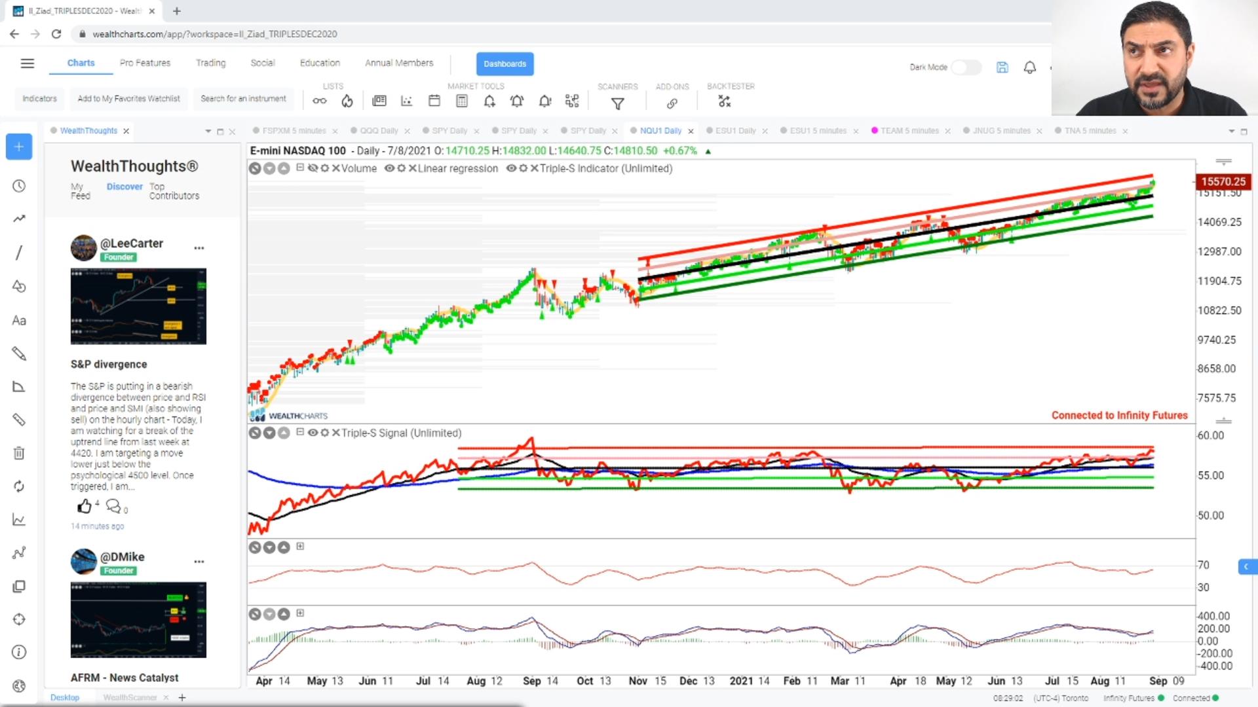This screenshot has width=1258, height=707.
Task: Click the bell with exclamation icon
Action: point(545,101)
